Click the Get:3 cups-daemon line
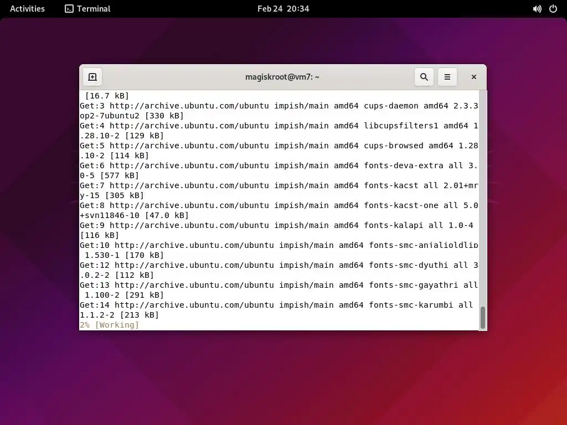The width and height of the screenshot is (567, 425). pyautogui.click(x=279, y=106)
